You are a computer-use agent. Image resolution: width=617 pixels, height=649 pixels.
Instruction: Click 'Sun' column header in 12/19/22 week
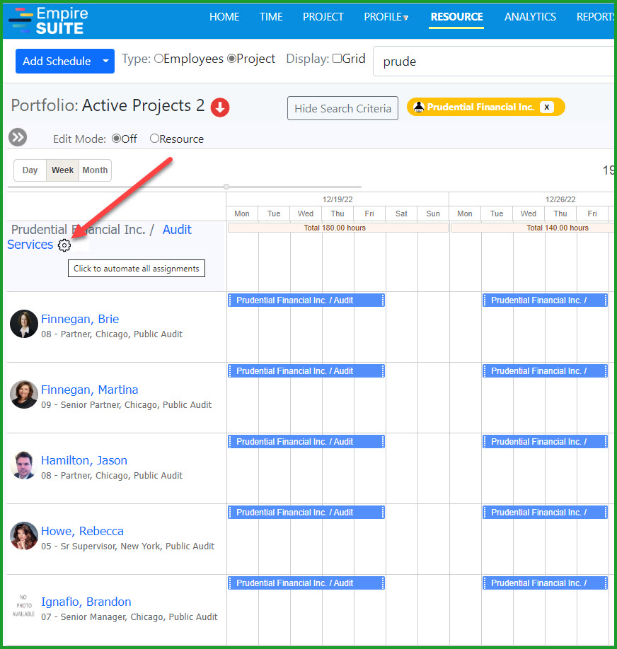coord(433,214)
